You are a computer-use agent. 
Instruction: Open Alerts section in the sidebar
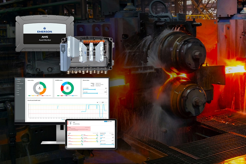pyautogui.click(x=19, y=90)
